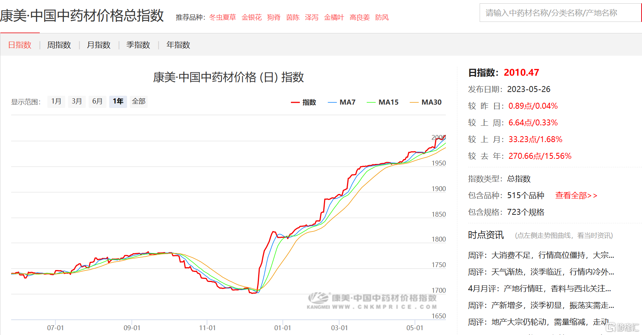Click the chart title 康美·中国中药材价格 (日) 指数
This screenshot has width=642, height=335.
coord(228,77)
